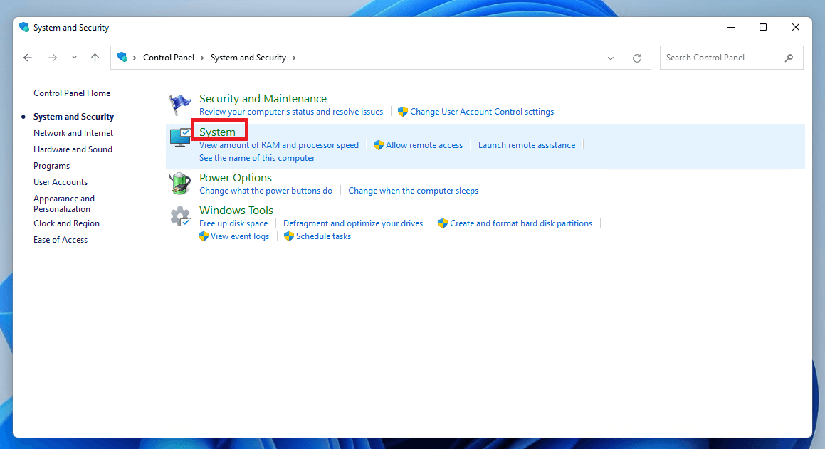Open Control Panel Home
825x449 pixels.
point(72,93)
